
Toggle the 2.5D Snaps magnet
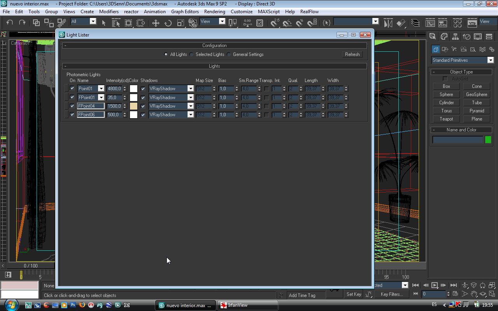click(275, 23)
